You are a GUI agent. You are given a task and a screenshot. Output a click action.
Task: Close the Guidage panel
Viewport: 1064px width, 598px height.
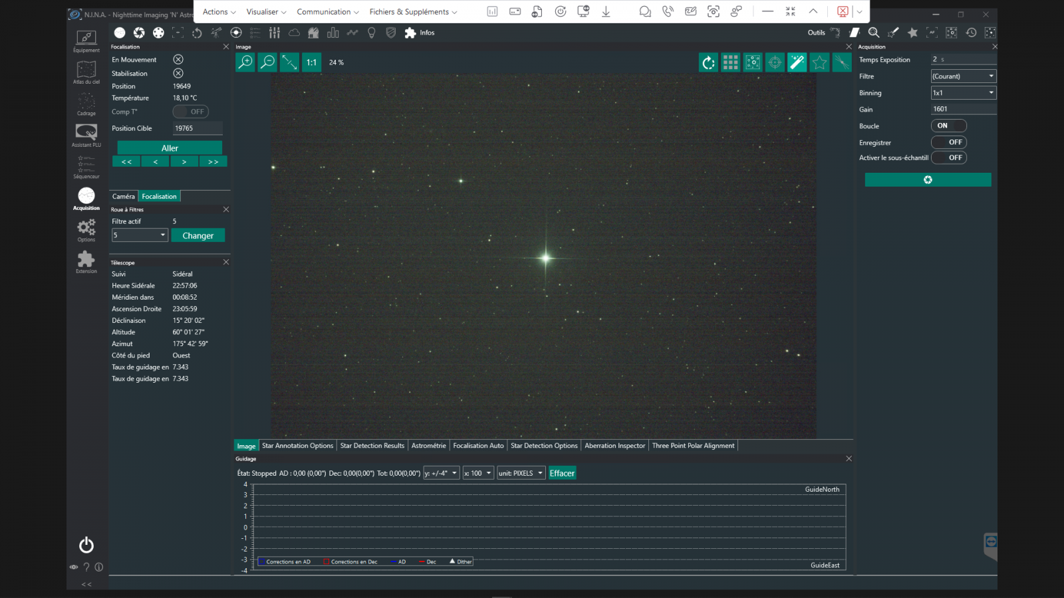click(849, 458)
